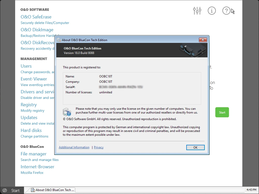Click Mozilla Firefox description
259x194 pixels.
pyautogui.click(x=32, y=173)
